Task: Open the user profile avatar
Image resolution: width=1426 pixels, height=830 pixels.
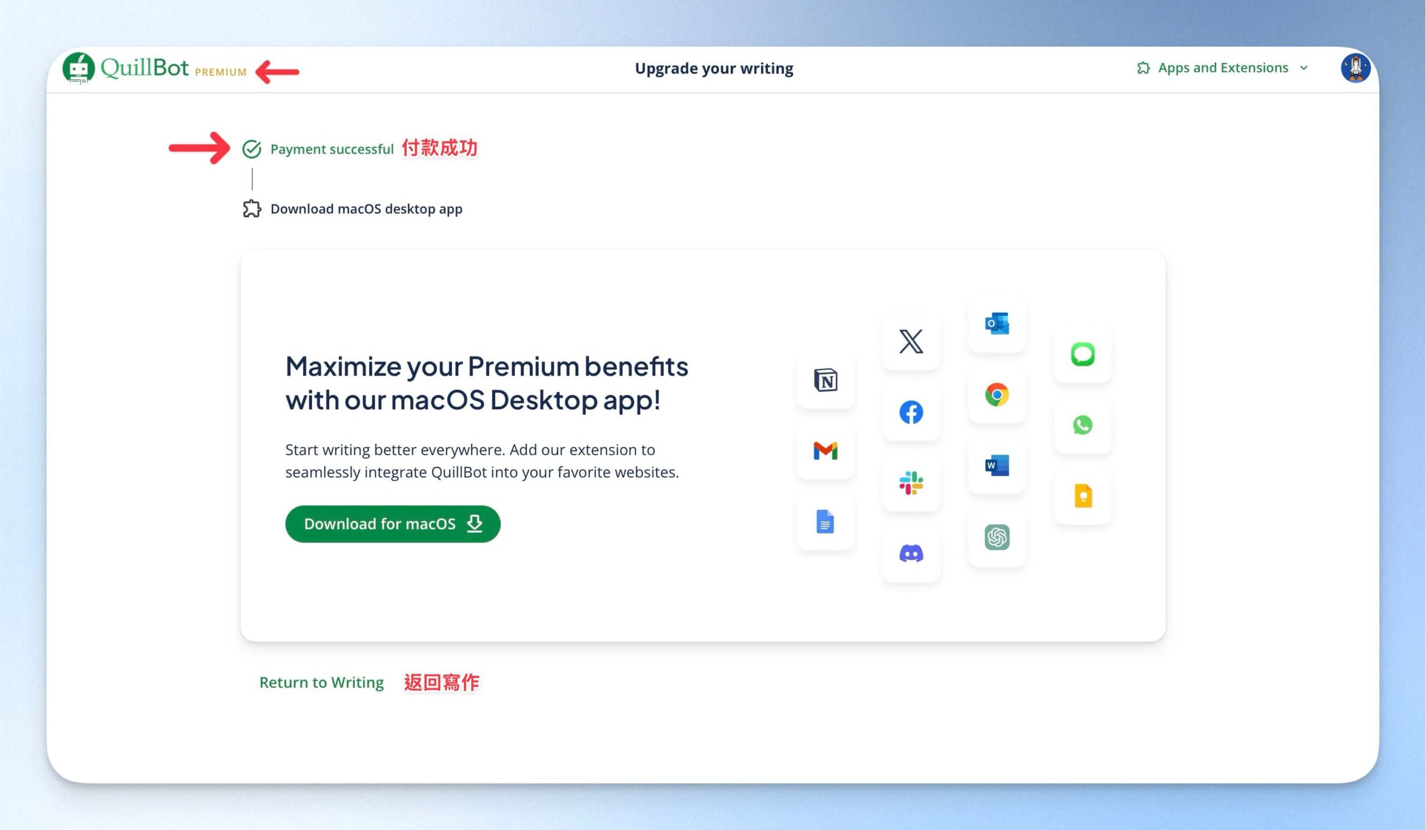Action: click(x=1355, y=68)
